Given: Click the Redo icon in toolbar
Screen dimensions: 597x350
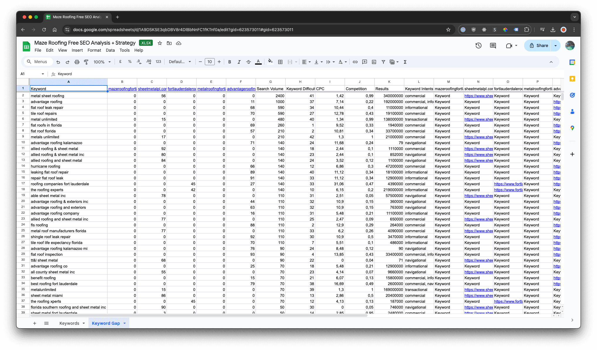Looking at the screenshot, I should pos(67,62).
